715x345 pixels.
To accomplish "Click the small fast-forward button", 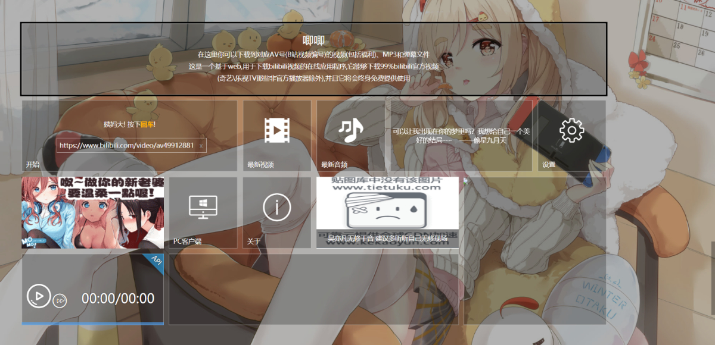I will coord(60,301).
